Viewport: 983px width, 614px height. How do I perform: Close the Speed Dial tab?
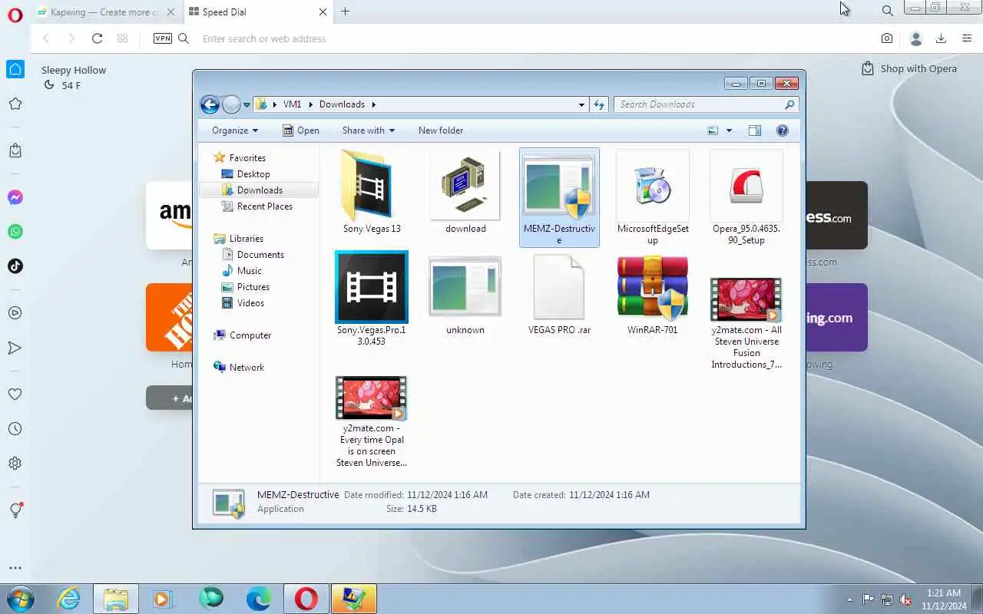point(323,12)
